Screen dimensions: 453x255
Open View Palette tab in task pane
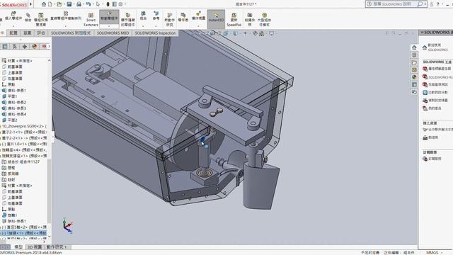point(414,69)
